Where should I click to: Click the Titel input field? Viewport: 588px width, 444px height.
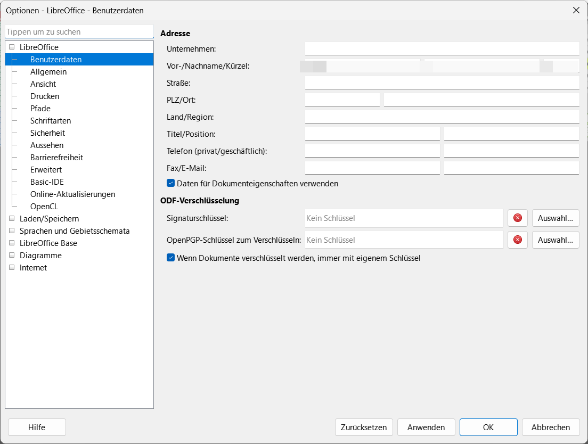click(372, 134)
